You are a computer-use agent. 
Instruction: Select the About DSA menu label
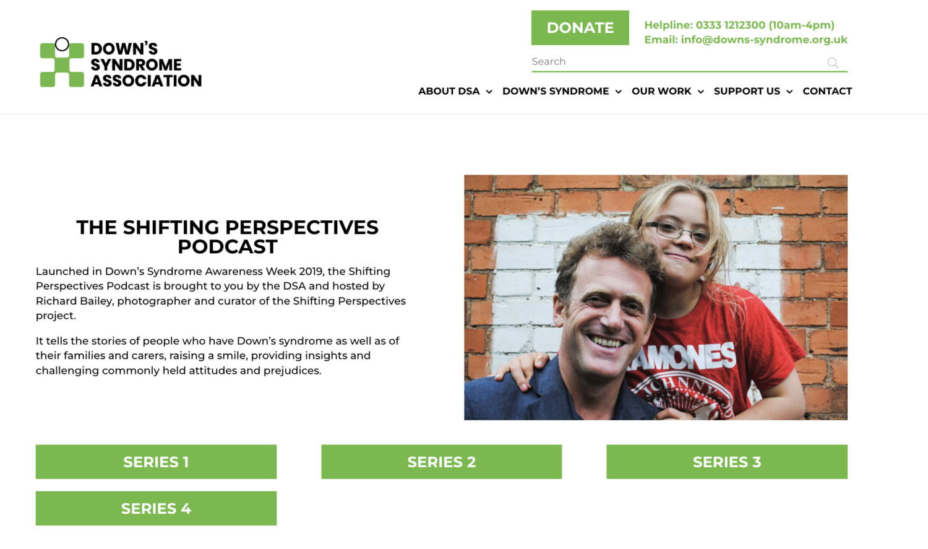(x=449, y=91)
